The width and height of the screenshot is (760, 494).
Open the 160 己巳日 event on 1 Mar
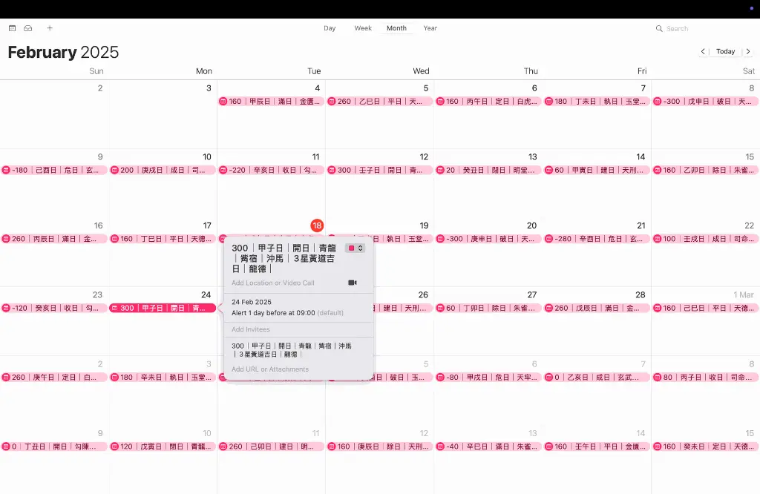point(705,308)
